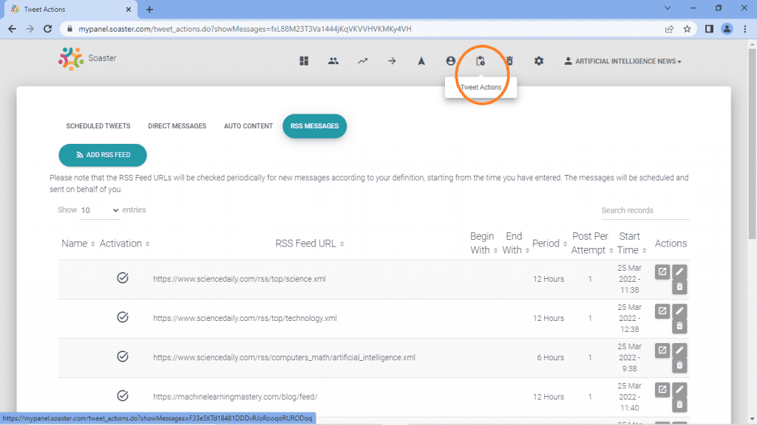The image size is (757, 425).
Task: Reload the current page
Action: click(x=48, y=29)
